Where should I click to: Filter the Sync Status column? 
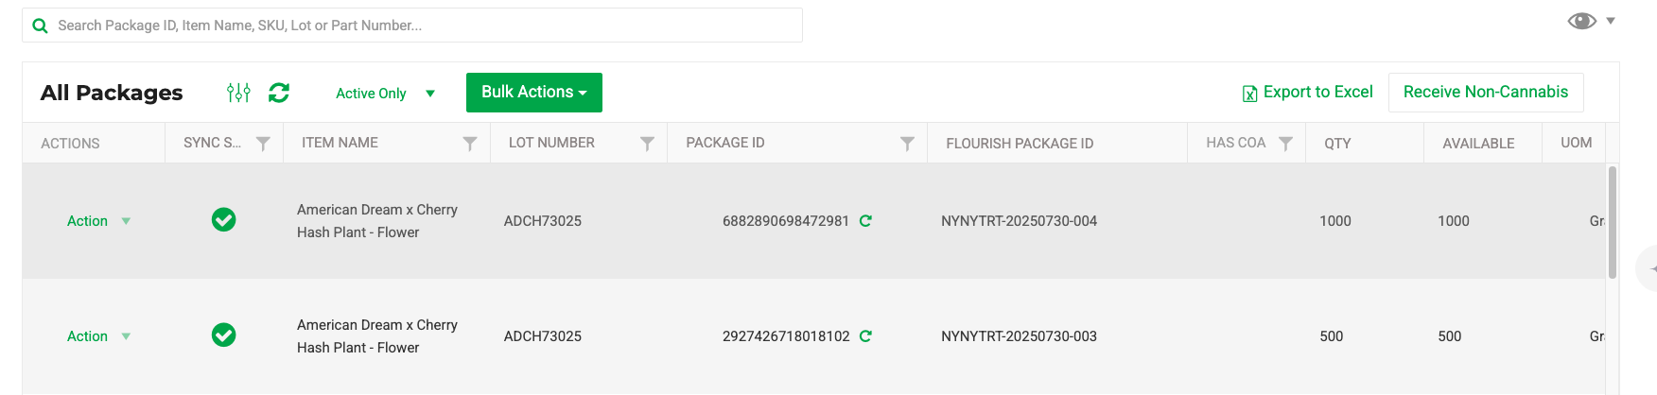(263, 144)
